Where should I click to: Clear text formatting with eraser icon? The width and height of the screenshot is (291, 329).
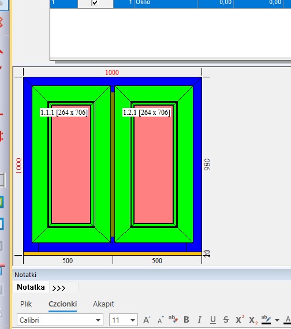coord(173,319)
